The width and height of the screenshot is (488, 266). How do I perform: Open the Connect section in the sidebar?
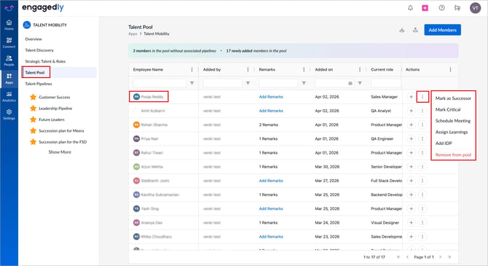point(9,43)
